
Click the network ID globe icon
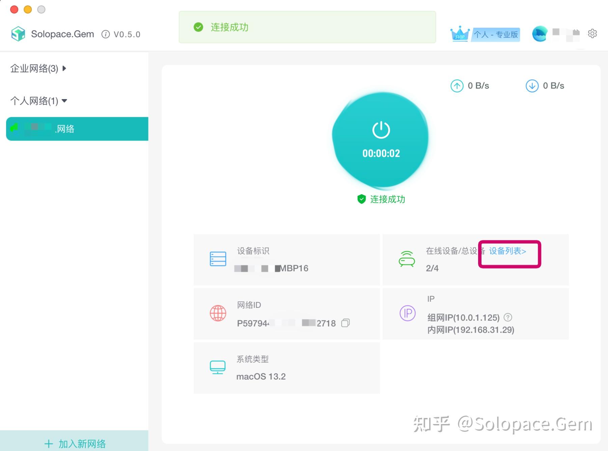pyautogui.click(x=218, y=313)
